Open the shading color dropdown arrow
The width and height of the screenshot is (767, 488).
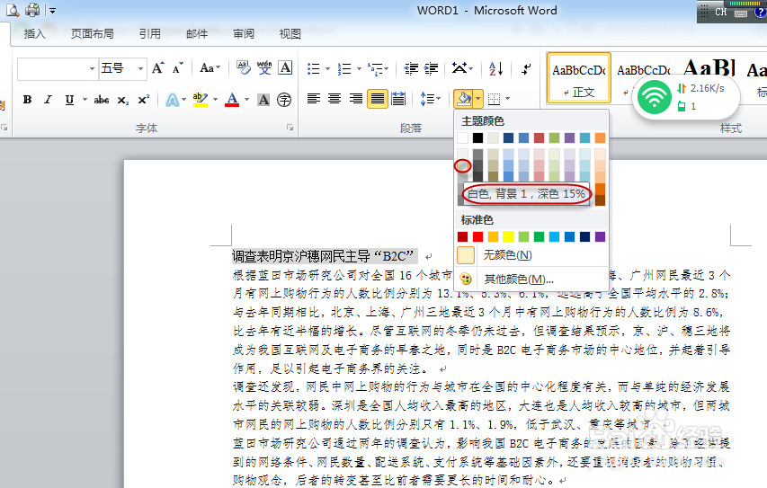coord(477,99)
